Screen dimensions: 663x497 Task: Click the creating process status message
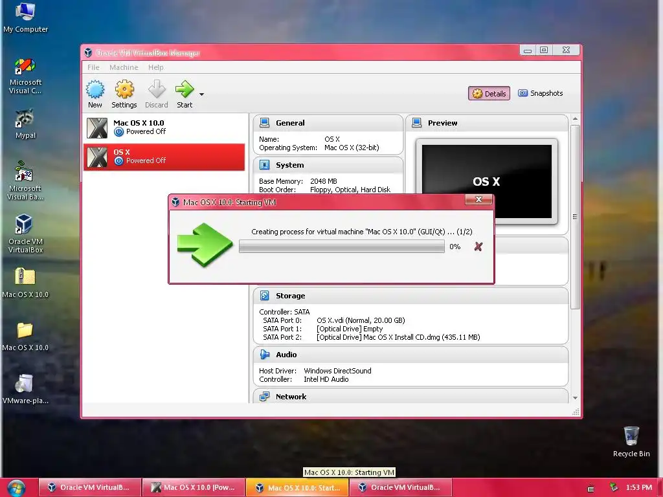361,232
